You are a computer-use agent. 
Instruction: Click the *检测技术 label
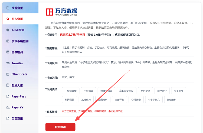pos(52,63)
